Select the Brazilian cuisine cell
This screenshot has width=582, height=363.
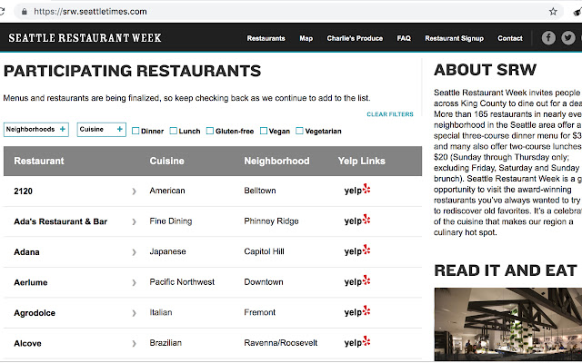point(166,343)
